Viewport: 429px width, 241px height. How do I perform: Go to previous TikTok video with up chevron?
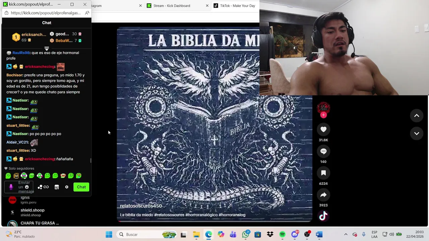point(417,115)
